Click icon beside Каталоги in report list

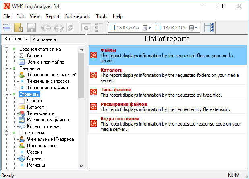[93, 74]
